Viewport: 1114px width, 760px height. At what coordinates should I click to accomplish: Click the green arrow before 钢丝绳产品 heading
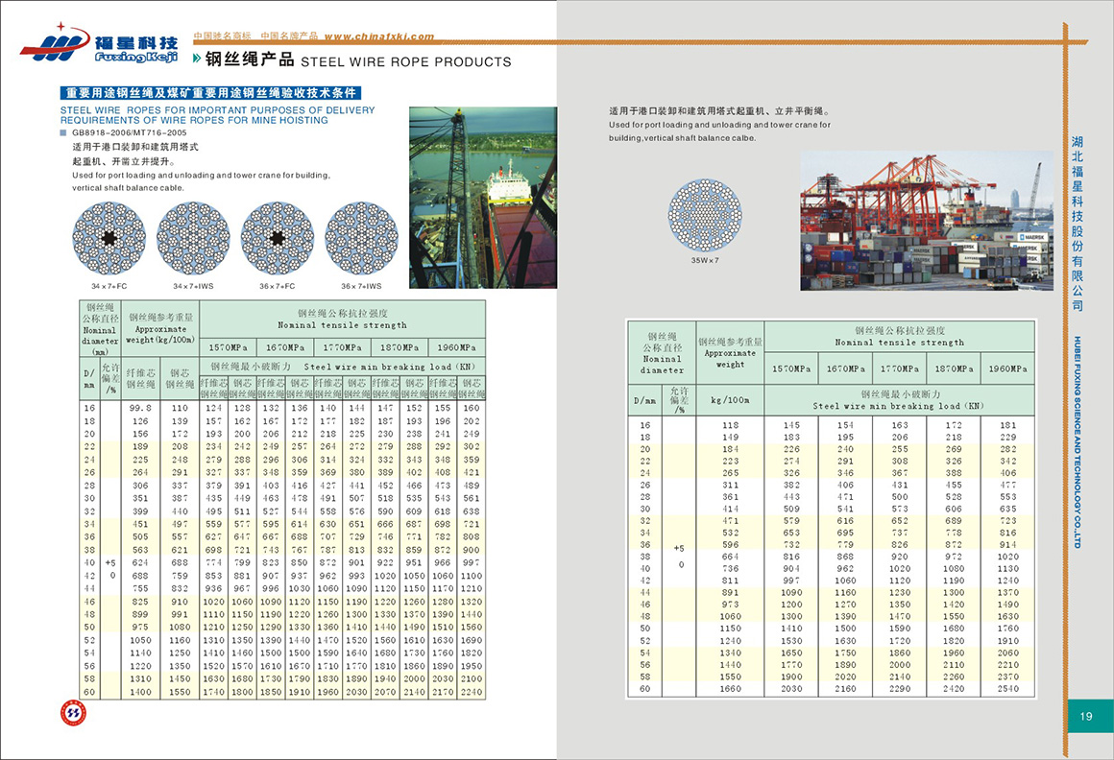pyautogui.click(x=198, y=61)
